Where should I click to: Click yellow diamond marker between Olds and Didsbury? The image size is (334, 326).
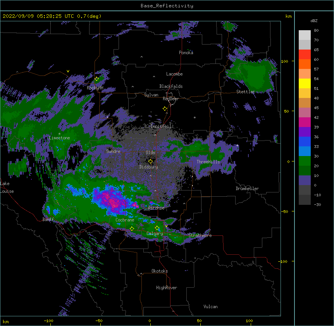click(x=150, y=161)
